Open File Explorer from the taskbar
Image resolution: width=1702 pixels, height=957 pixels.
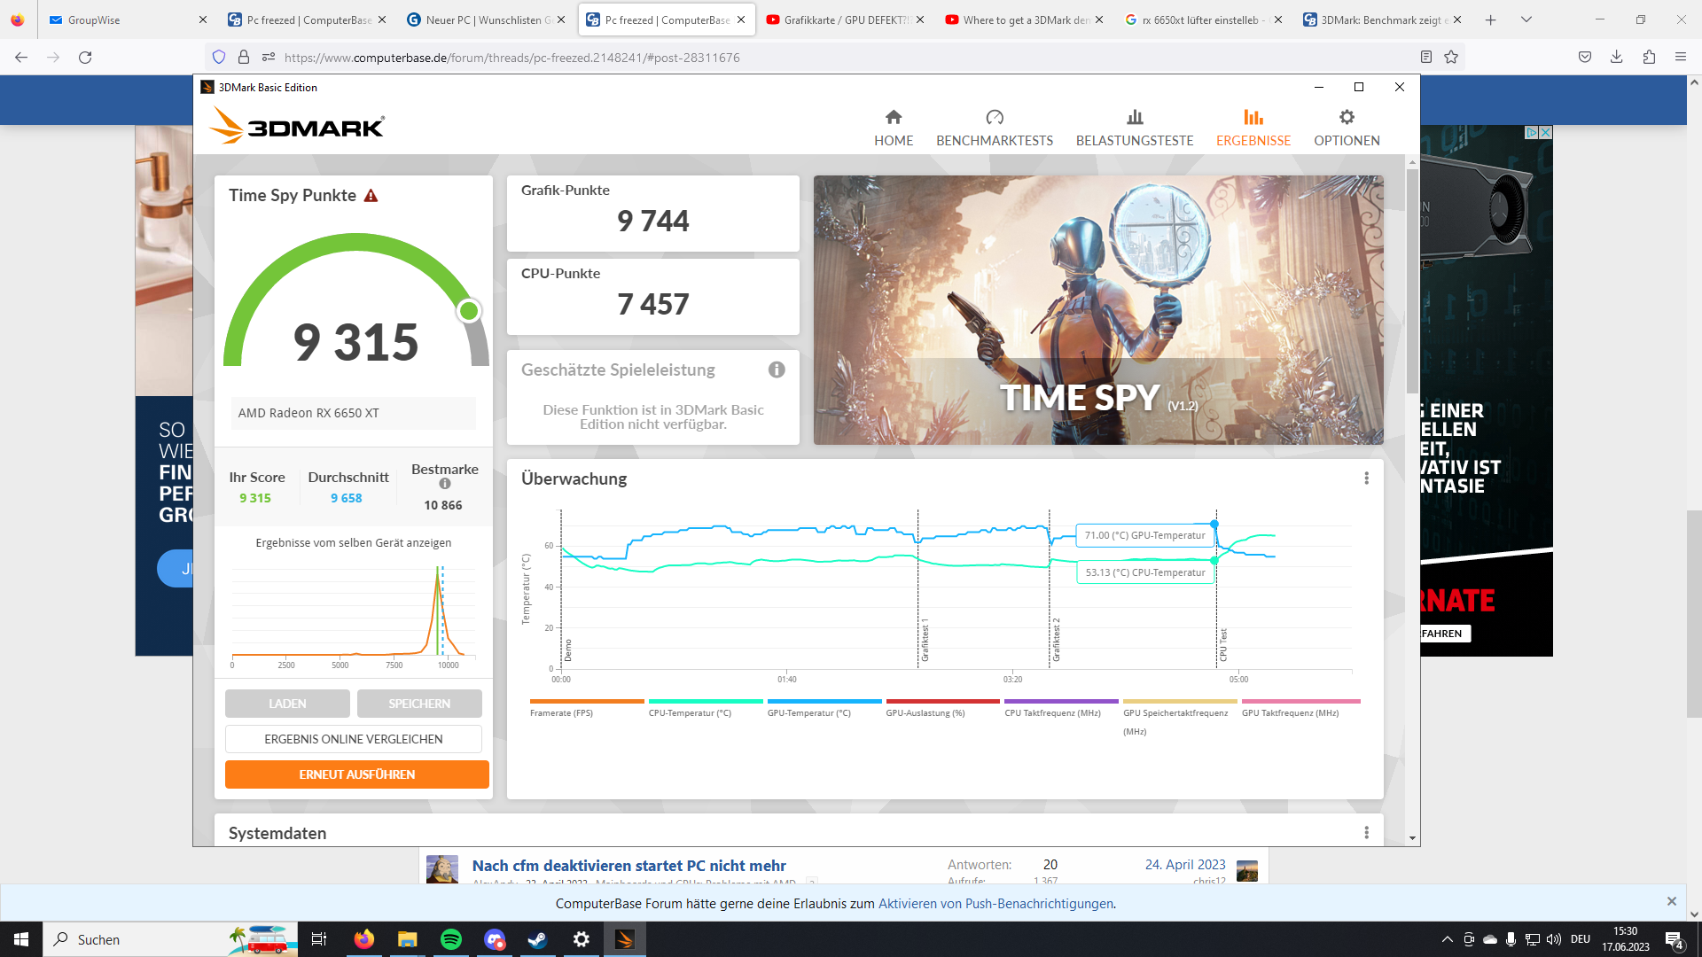pyautogui.click(x=407, y=939)
